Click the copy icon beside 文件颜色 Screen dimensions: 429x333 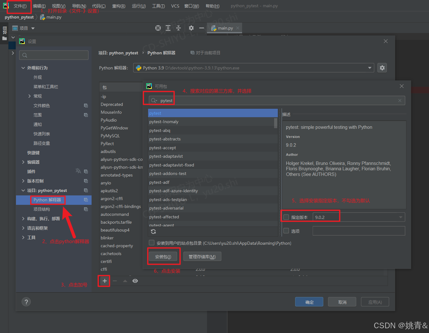[86, 106]
